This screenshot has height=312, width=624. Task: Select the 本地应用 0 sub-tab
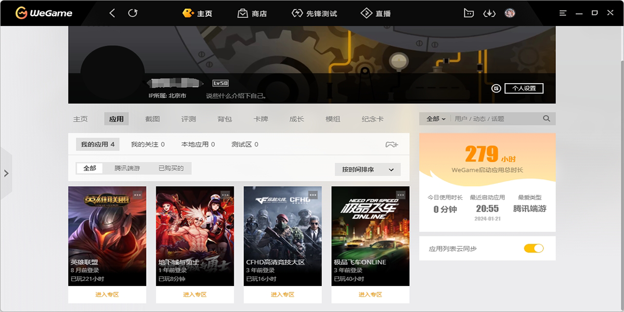tap(198, 145)
